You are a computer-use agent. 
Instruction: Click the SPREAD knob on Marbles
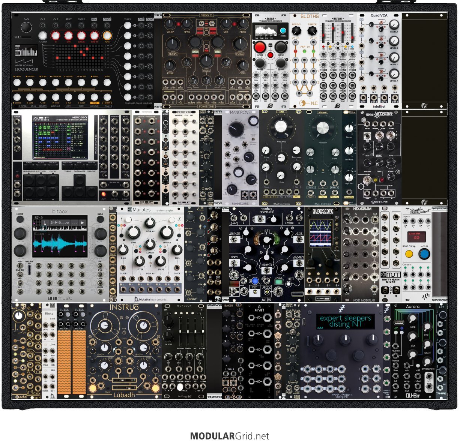pyautogui.click(x=167, y=232)
